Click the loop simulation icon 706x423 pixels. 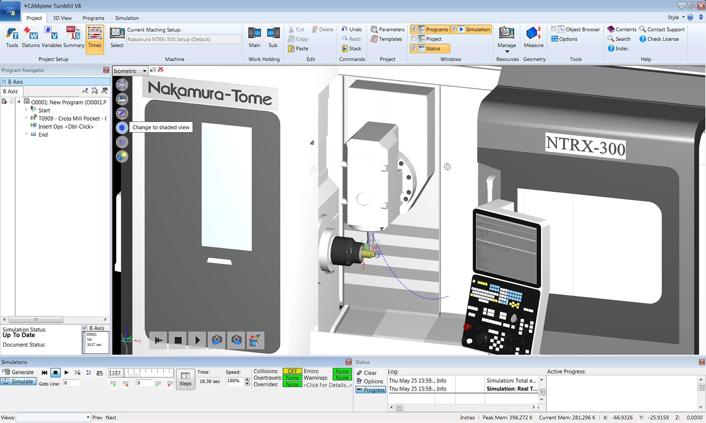tap(88, 373)
